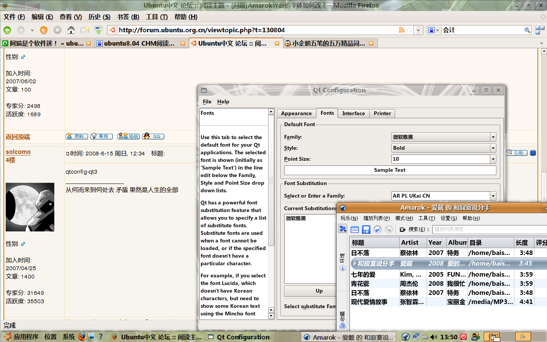Click the 引用 quote button

(x=517, y=153)
